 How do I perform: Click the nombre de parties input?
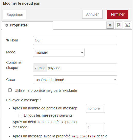click(x=95, y=108)
